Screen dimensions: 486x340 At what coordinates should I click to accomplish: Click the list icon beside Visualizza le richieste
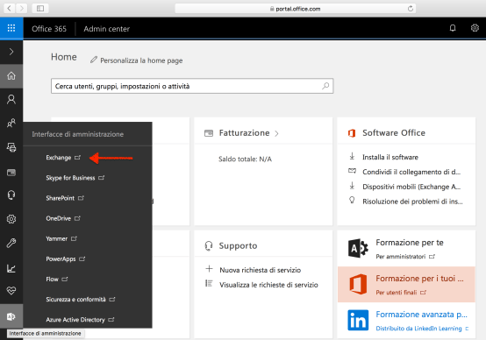[209, 283]
